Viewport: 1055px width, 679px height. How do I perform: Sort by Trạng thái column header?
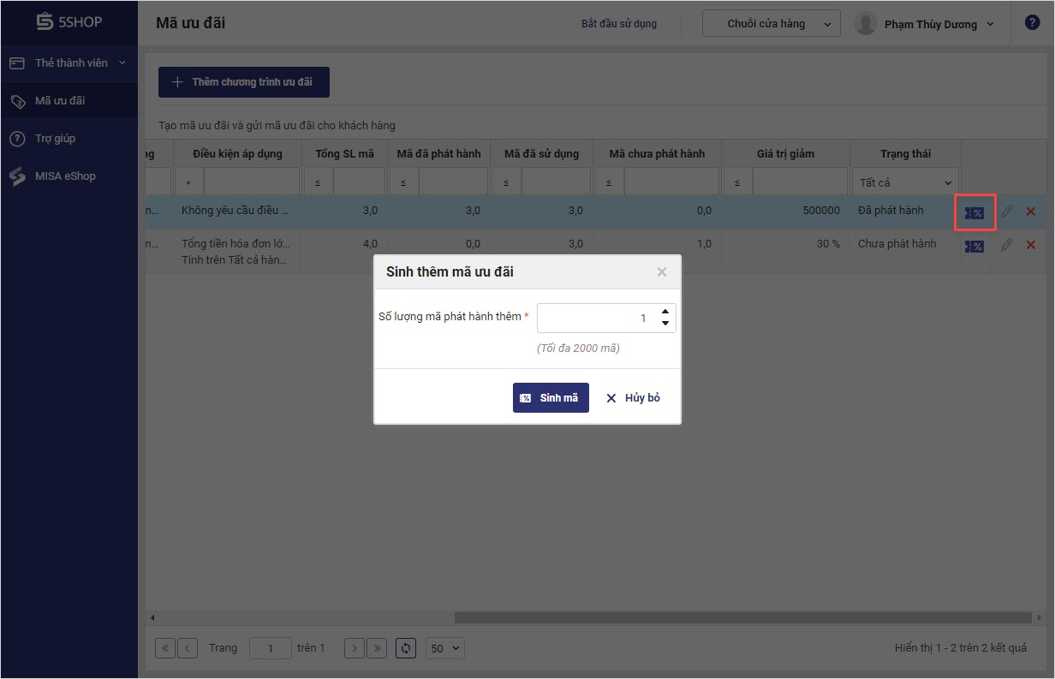[x=906, y=154]
